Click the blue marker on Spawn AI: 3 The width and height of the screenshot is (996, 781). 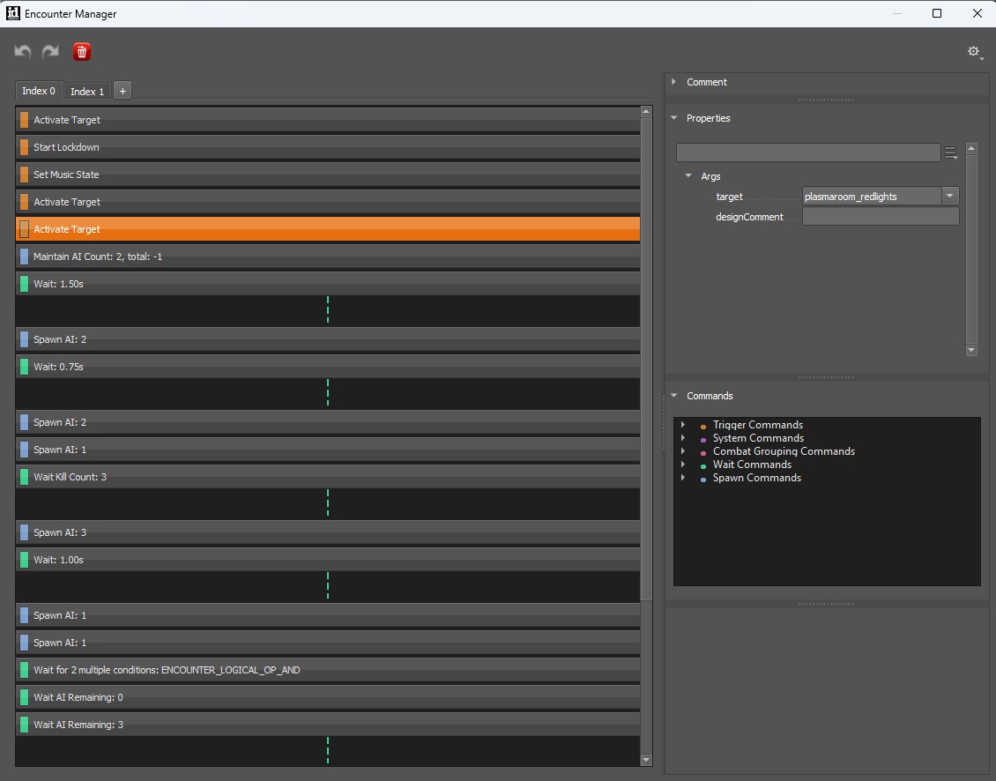[24, 532]
